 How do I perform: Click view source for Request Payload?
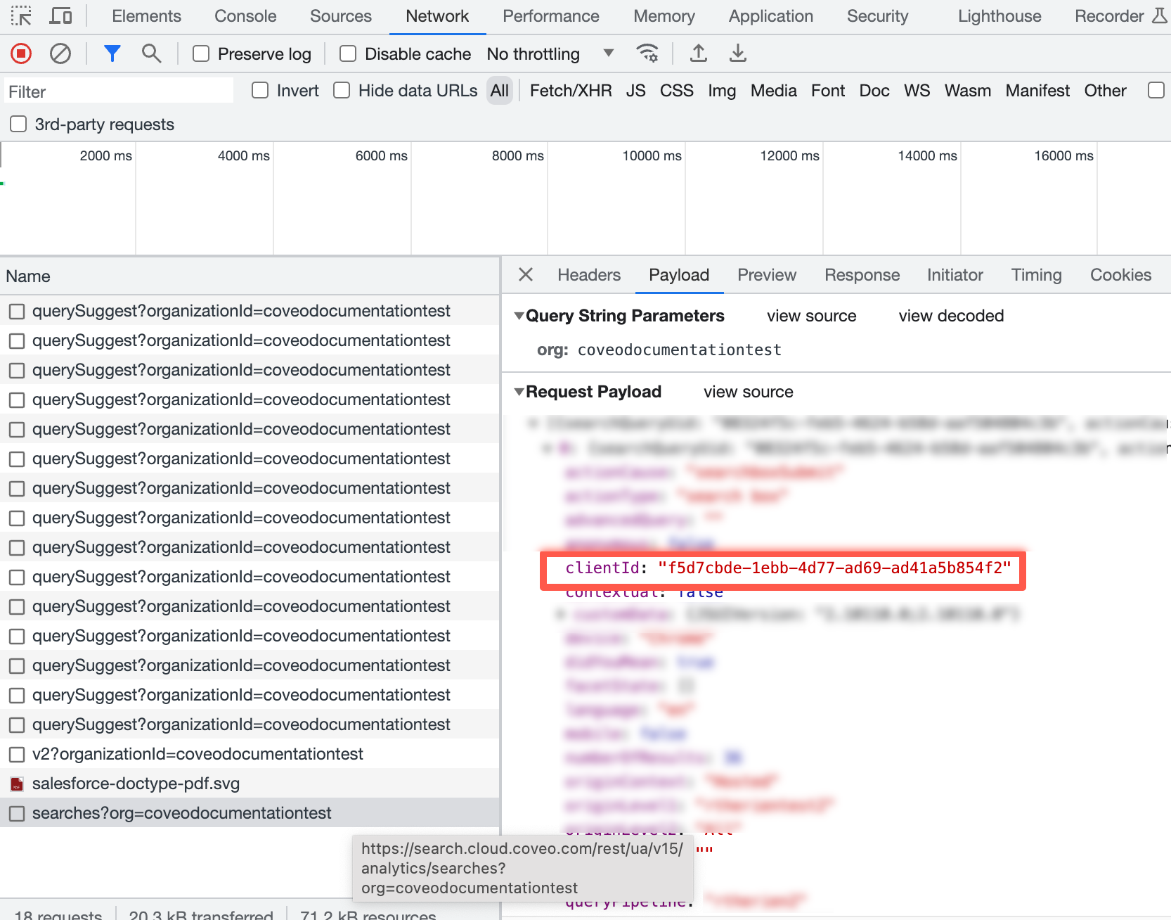[x=748, y=392]
